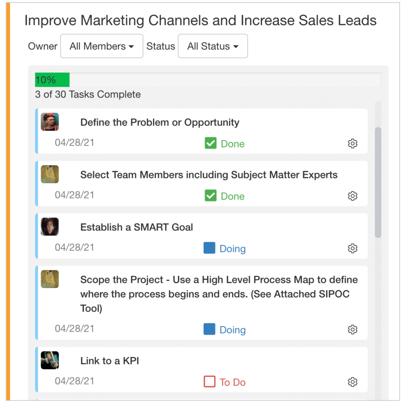The height and width of the screenshot is (403, 405).
Task: Click owner avatar on Link to a KPI
Action: pos(50,360)
